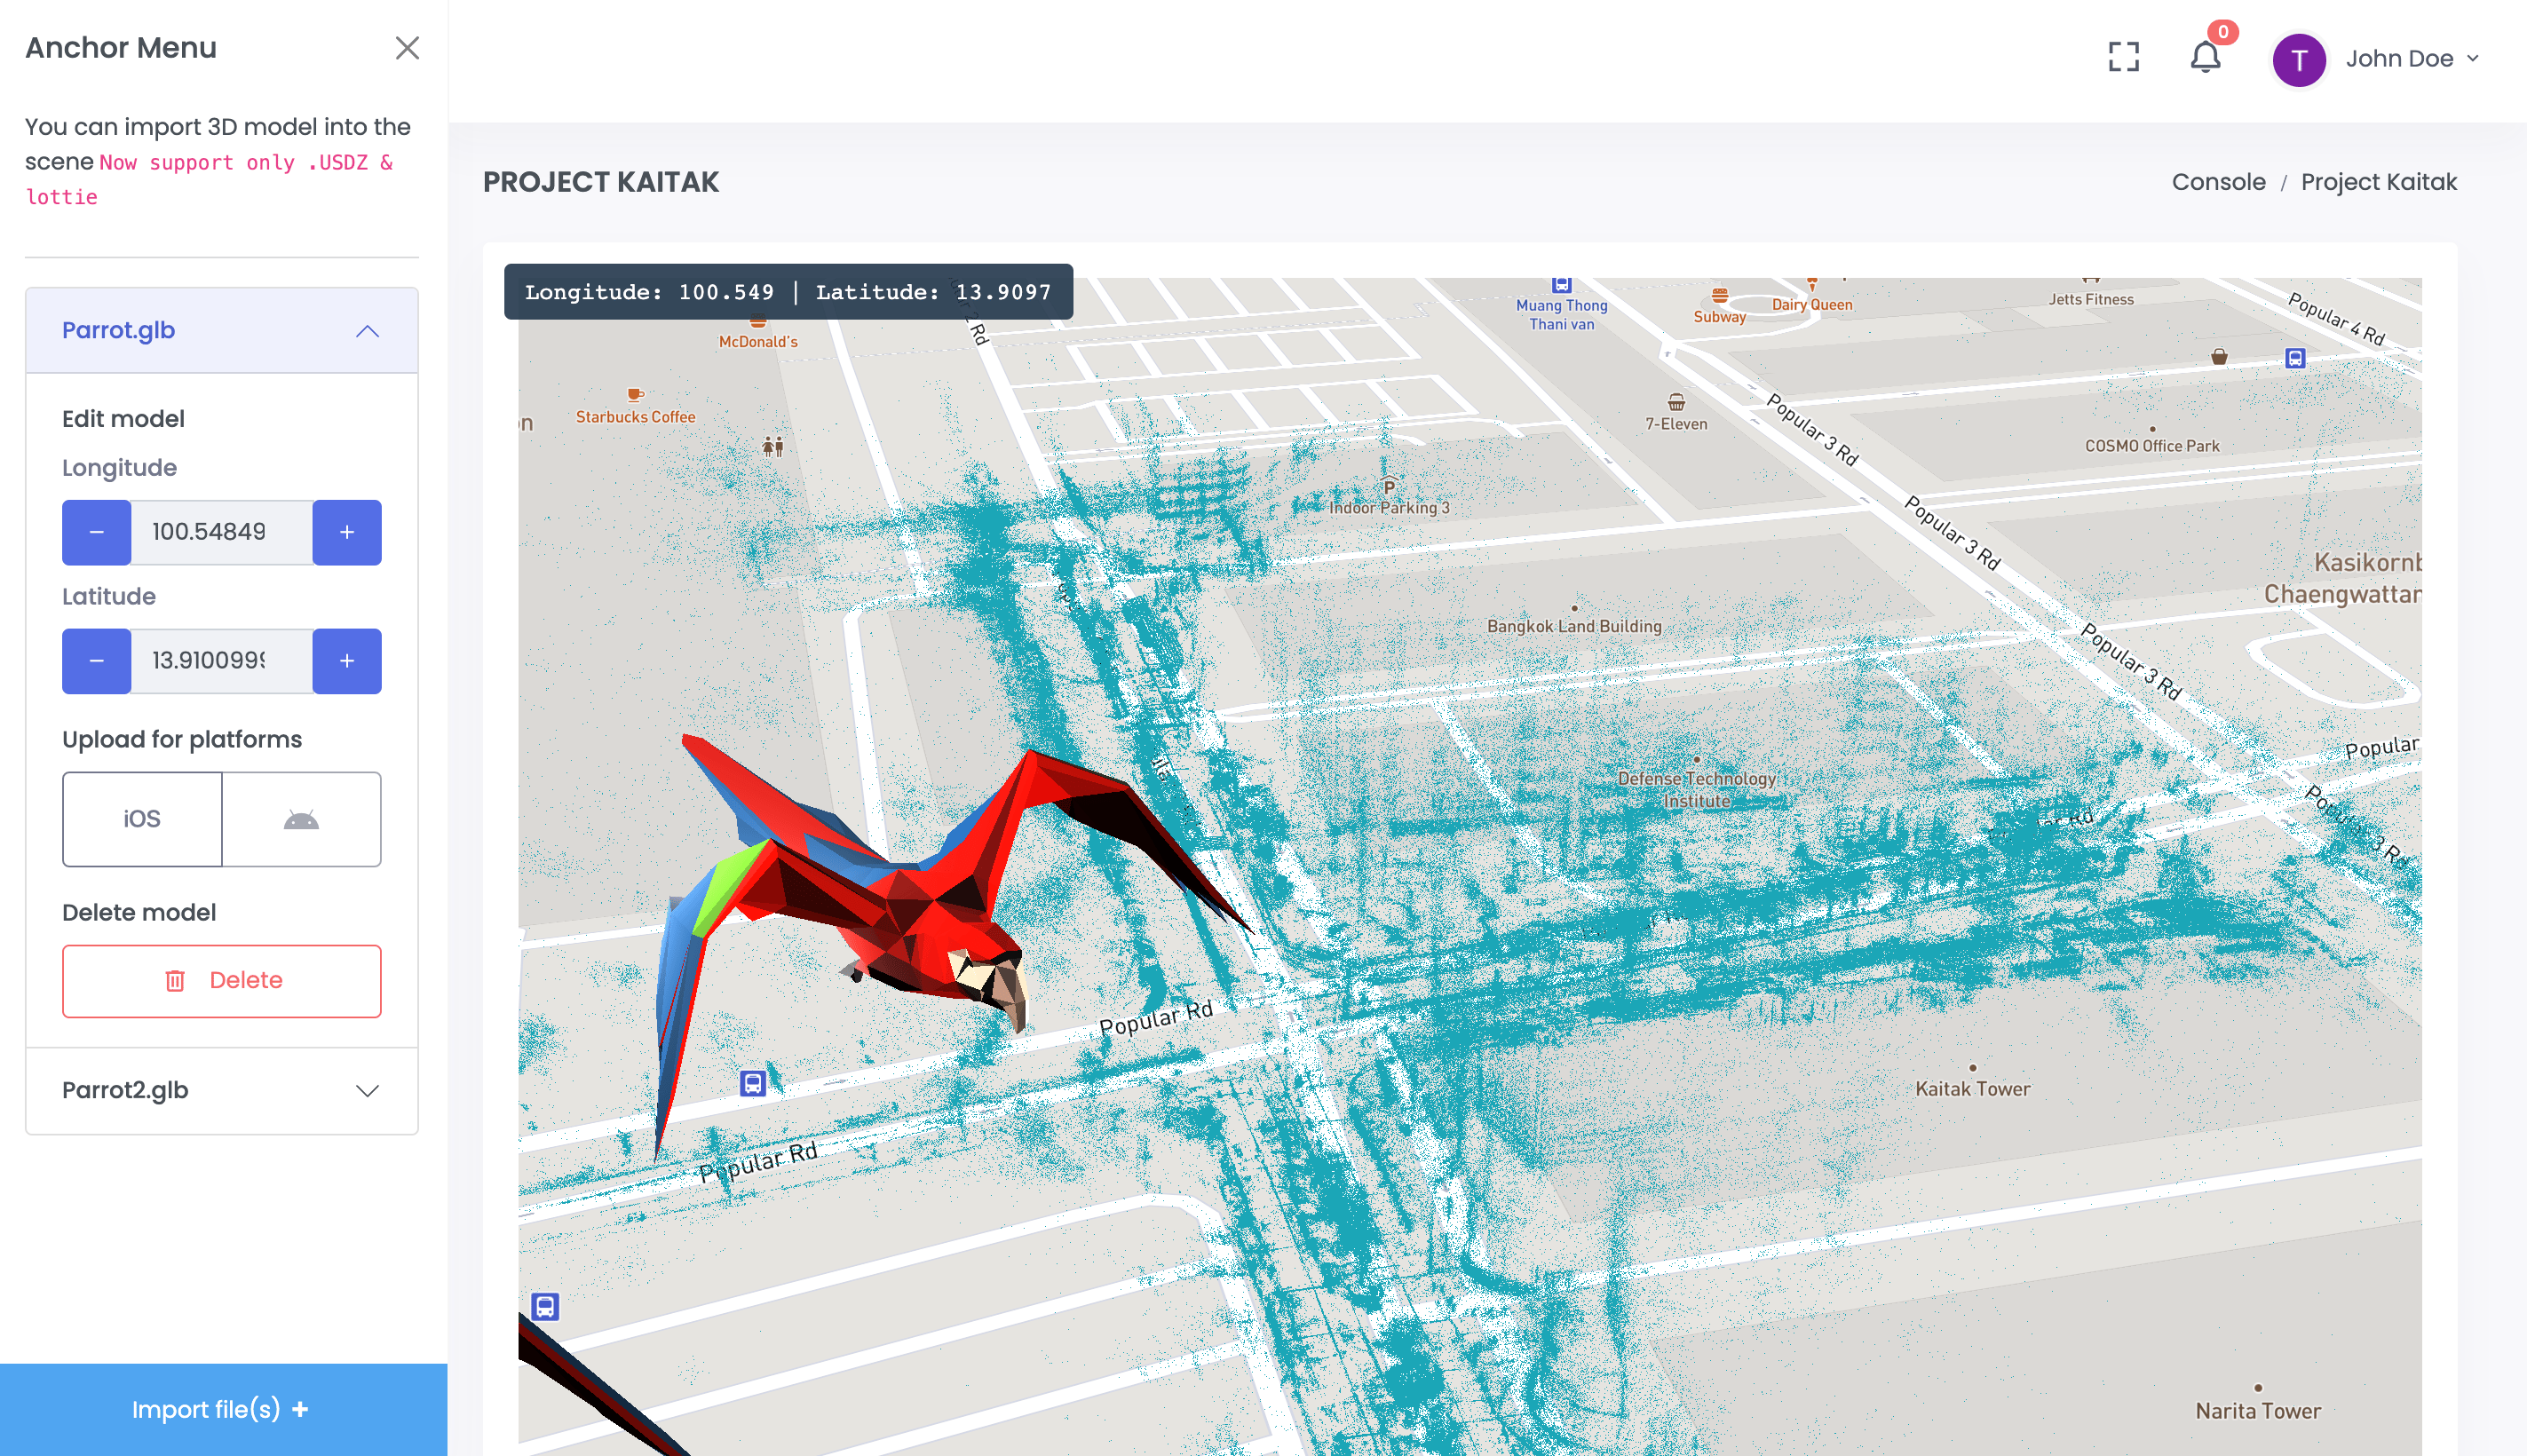Click Starbucks Coffee map marker
This screenshot has width=2527, height=1456.
[x=635, y=407]
